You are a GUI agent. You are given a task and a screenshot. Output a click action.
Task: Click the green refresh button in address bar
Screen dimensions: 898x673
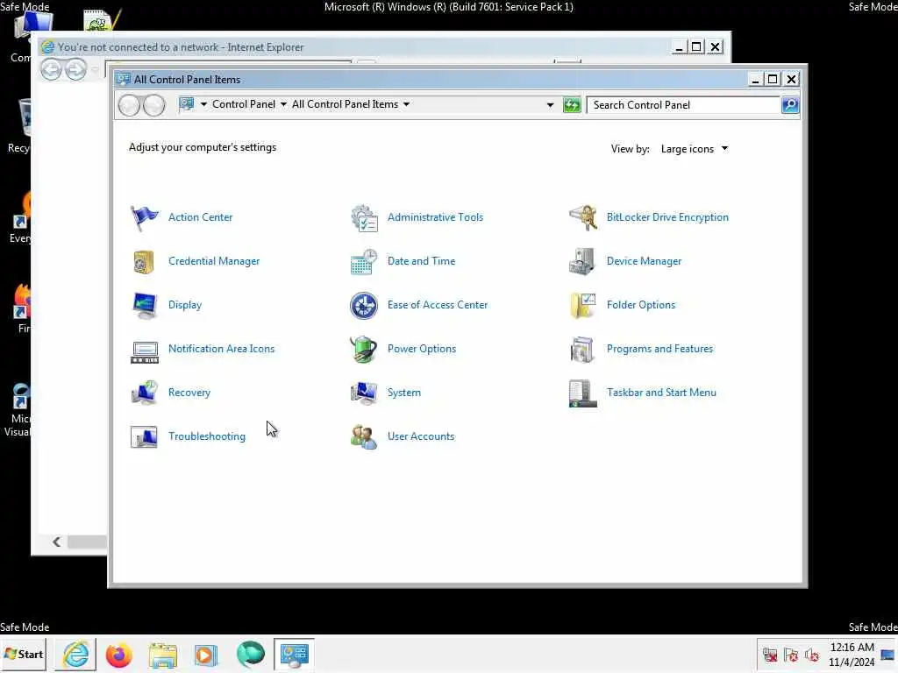572,105
